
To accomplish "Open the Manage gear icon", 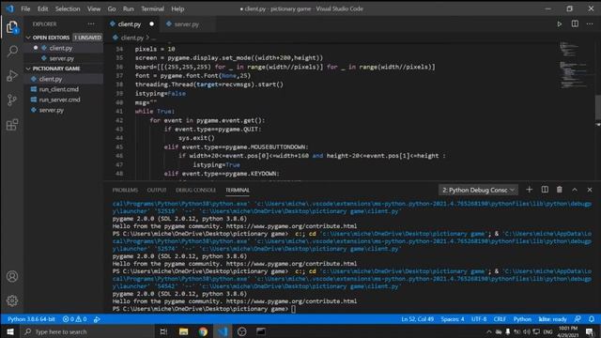I will click(x=12, y=300).
